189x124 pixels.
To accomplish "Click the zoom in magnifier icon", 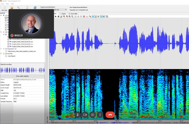I will point(64,16).
